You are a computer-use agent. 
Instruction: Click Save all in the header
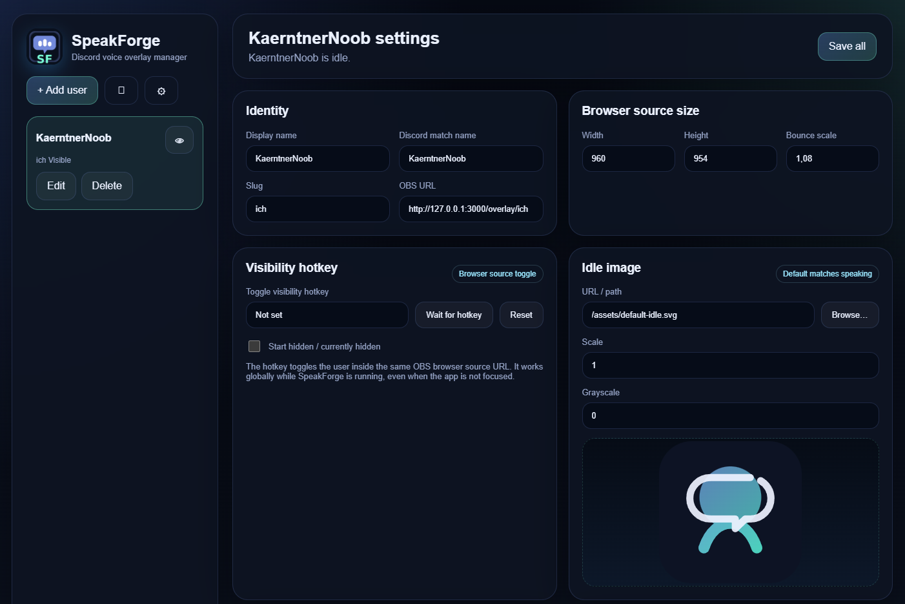click(x=846, y=46)
